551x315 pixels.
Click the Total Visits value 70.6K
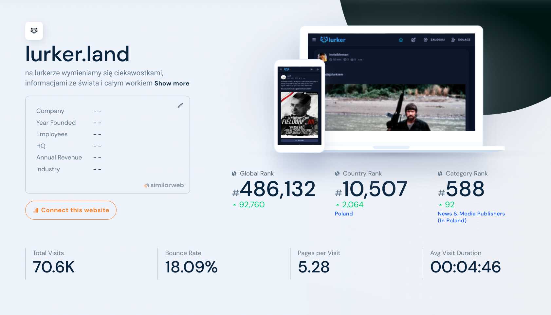pos(54,267)
